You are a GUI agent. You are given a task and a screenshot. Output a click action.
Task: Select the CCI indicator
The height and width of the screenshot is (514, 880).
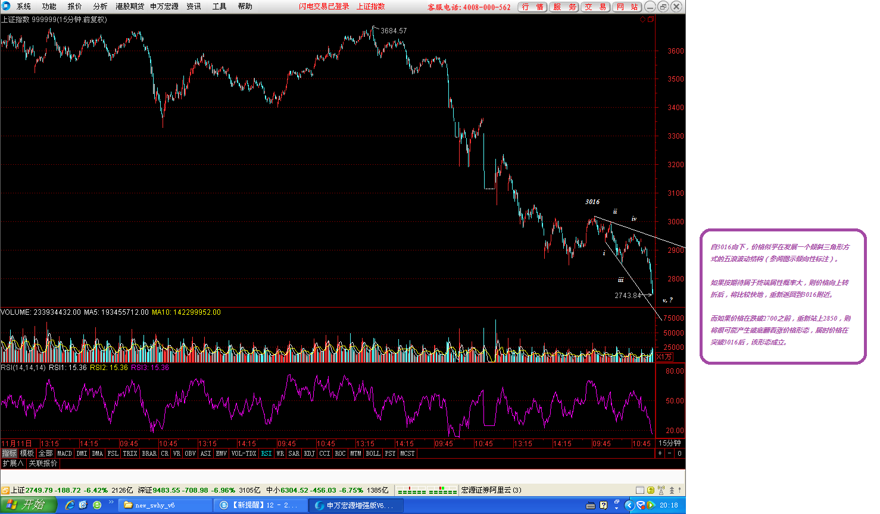324,453
